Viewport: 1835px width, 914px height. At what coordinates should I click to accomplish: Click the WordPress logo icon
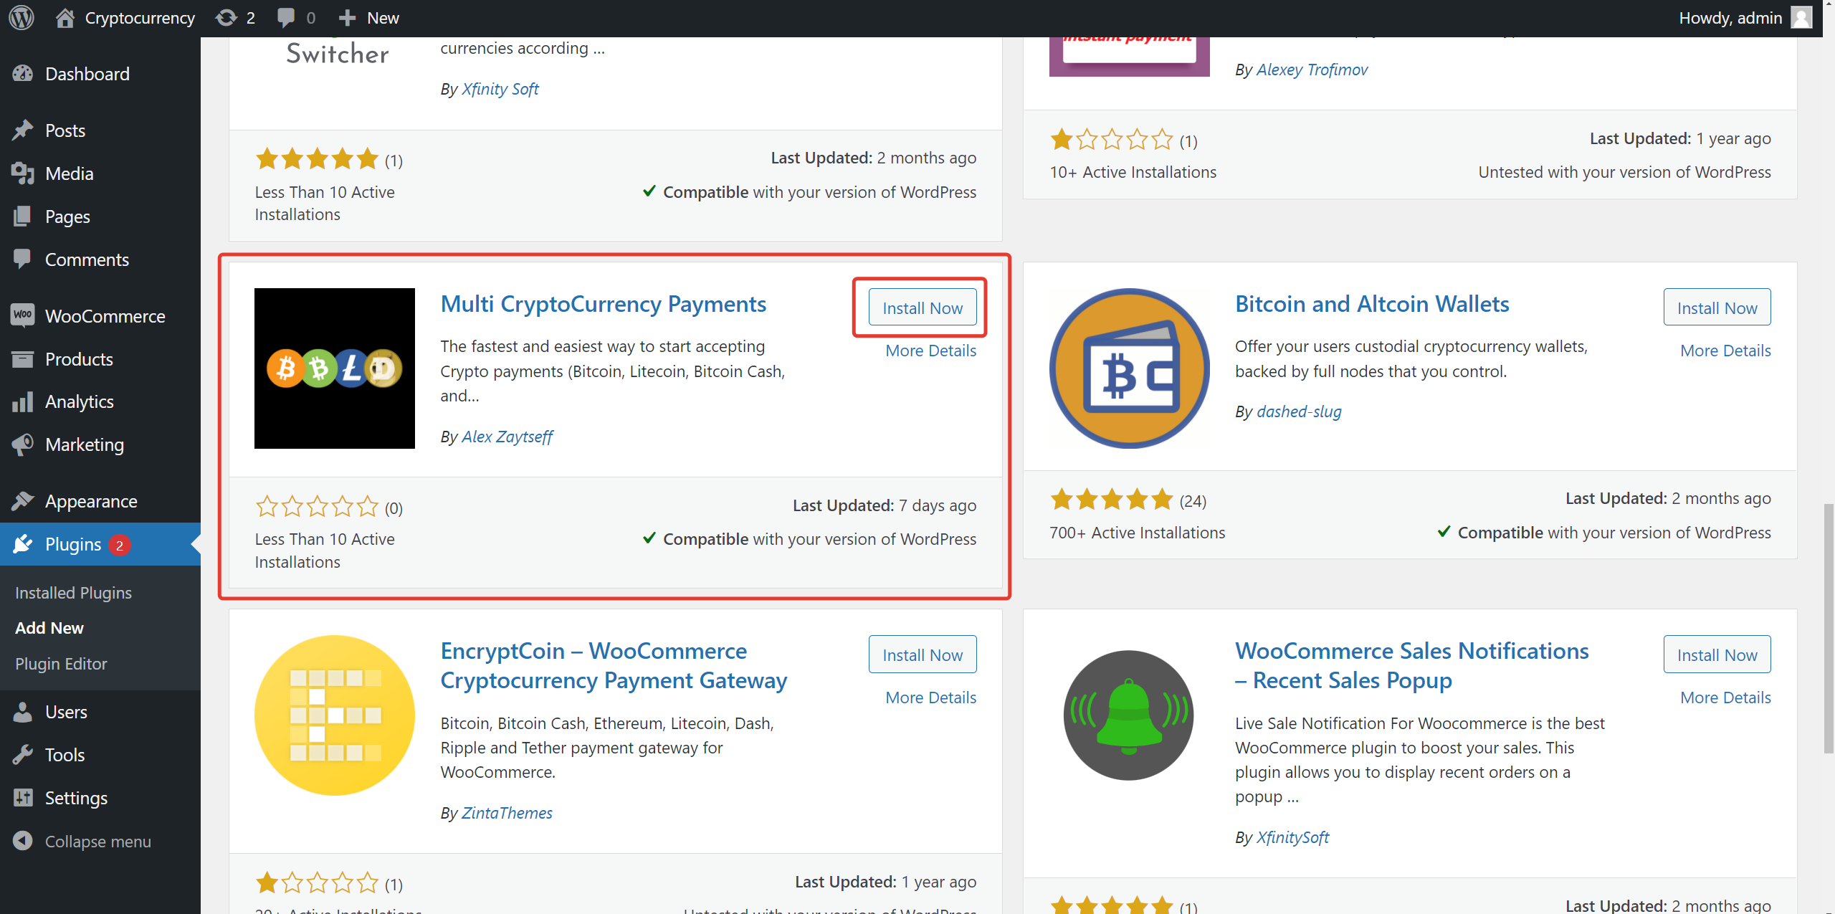(x=22, y=17)
